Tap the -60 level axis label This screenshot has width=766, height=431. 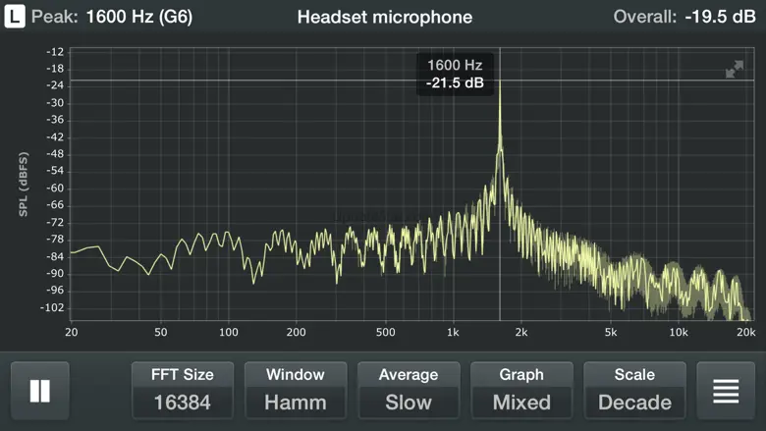coord(54,188)
